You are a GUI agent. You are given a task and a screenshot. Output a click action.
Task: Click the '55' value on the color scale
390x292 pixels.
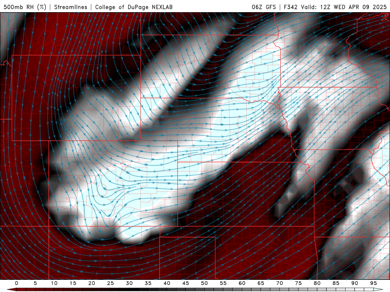pos(223,283)
